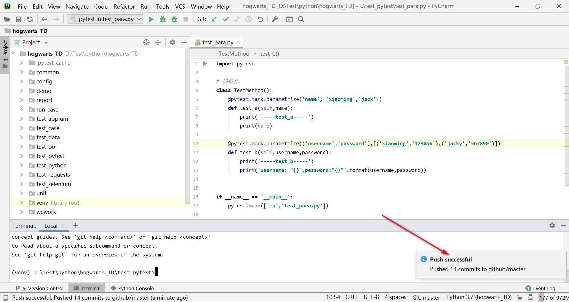This screenshot has width=569, height=302.
Task: Toggle the read-only lock status icon
Action: 519,297
